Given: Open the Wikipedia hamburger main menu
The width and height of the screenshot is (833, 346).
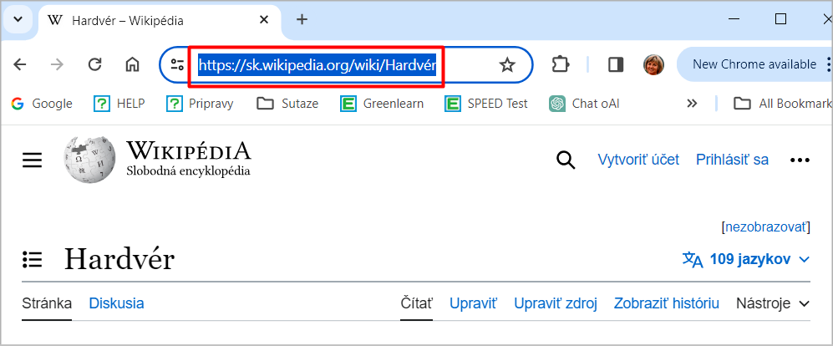Looking at the screenshot, I should 32,160.
